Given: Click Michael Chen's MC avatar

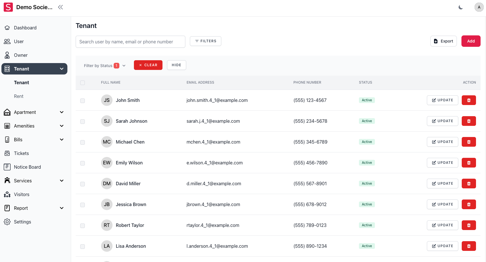Looking at the screenshot, I should 107,142.
